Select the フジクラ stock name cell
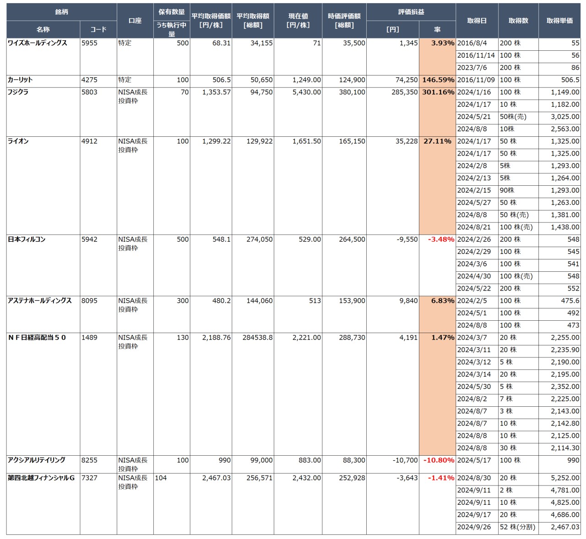Screen dimensions: 586x539 point(18,92)
